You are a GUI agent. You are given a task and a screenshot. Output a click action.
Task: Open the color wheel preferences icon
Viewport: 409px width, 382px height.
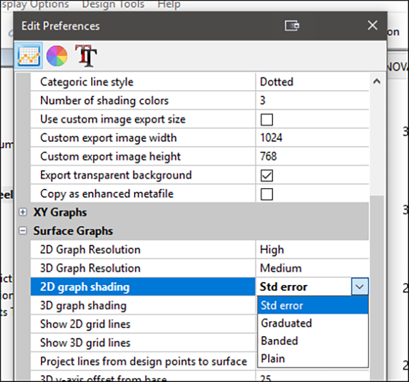tap(57, 55)
